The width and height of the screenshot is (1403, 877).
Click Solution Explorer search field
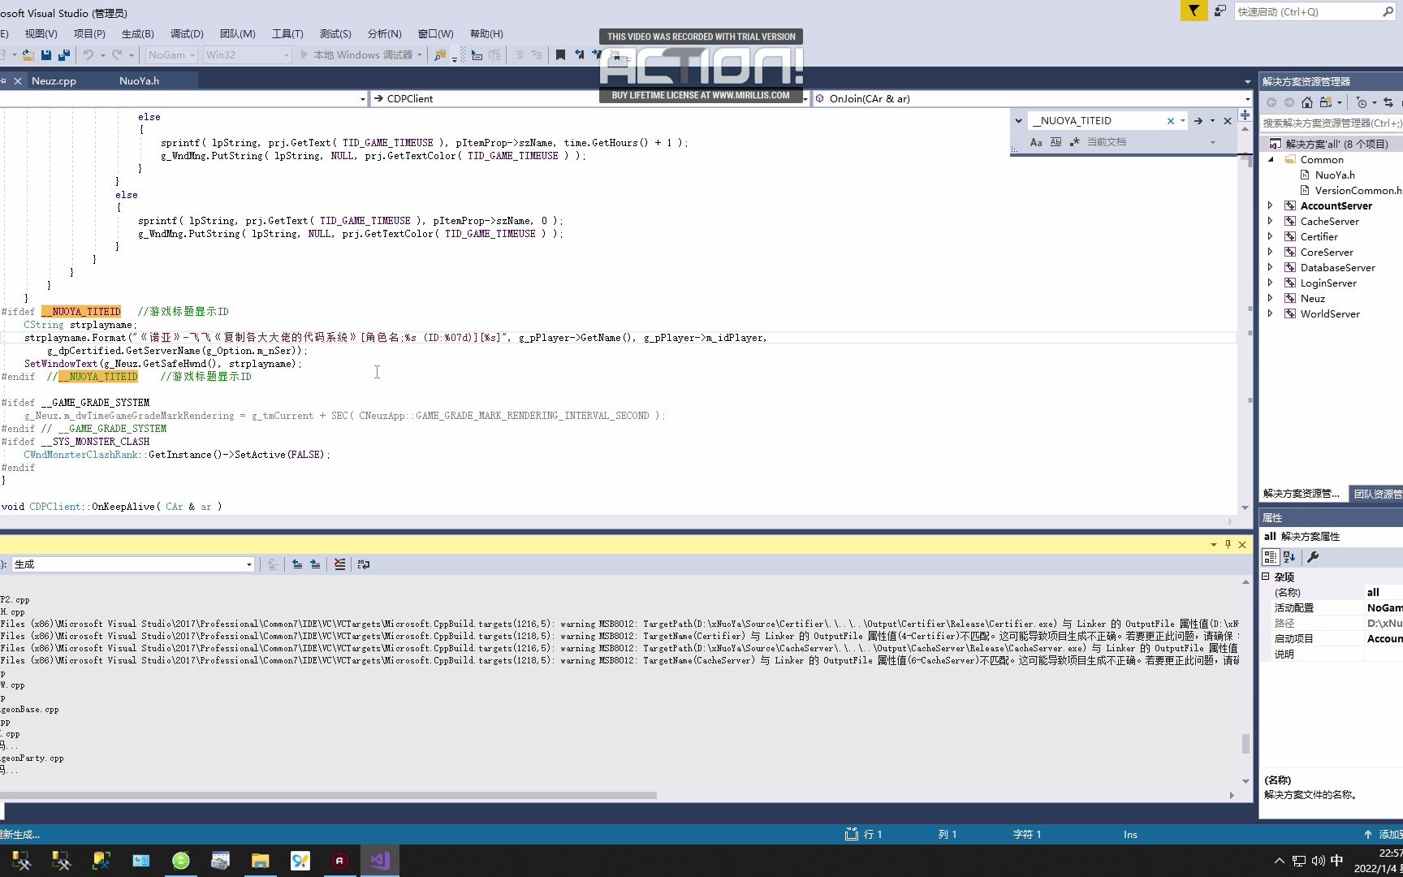(1332, 123)
